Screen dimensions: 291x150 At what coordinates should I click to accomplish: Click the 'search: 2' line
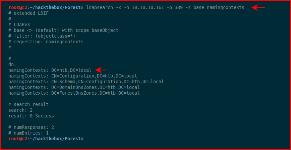(20, 110)
